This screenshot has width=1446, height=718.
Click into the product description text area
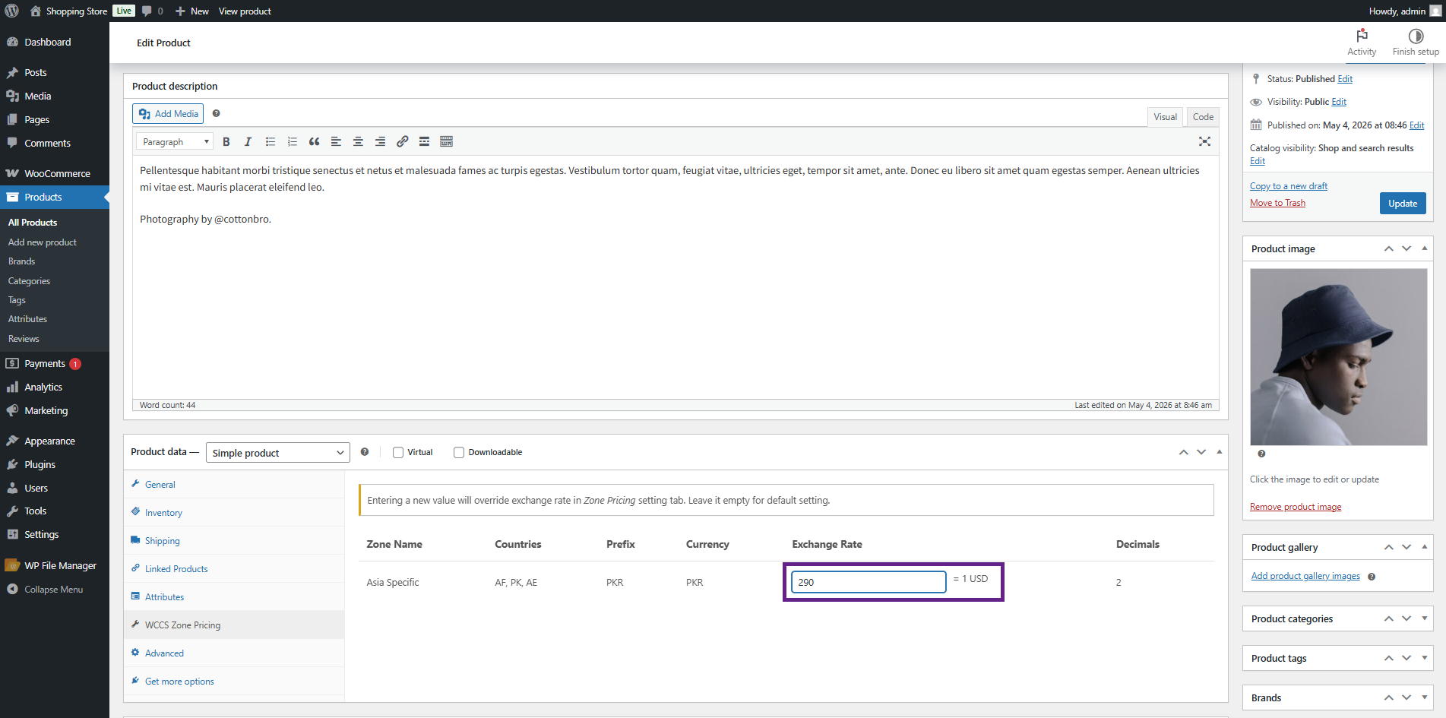click(x=676, y=277)
